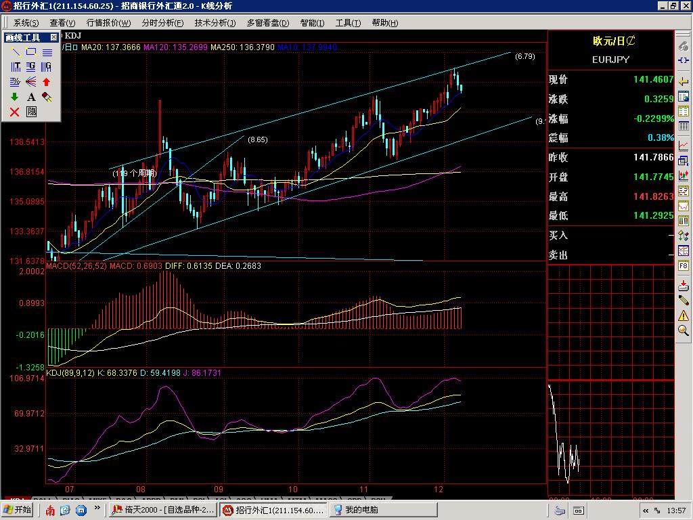Open the 系统(S) menu
The height and width of the screenshot is (520, 693).
click(x=26, y=22)
